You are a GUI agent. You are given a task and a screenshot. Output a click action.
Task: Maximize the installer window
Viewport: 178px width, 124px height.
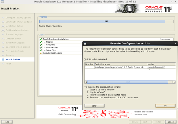click(171, 2)
